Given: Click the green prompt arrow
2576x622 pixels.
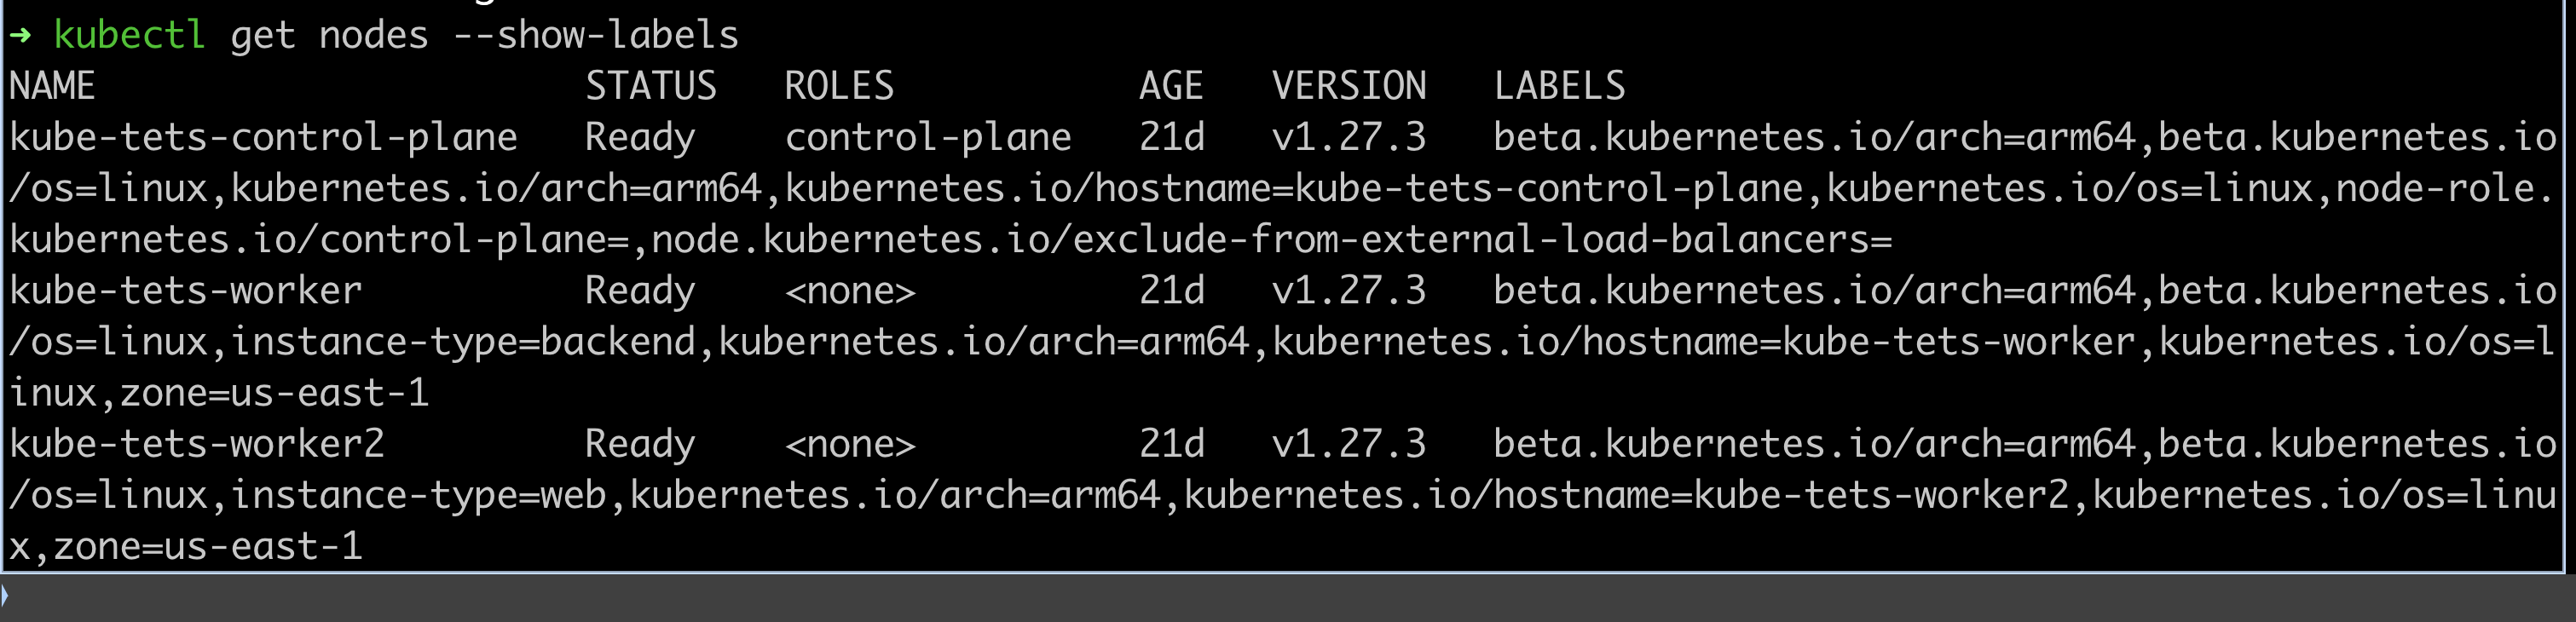Looking at the screenshot, I should pos(20,36).
